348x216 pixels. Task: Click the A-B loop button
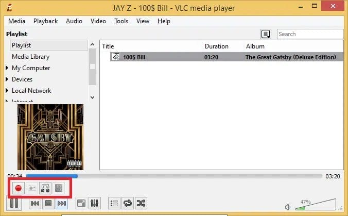click(x=45, y=189)
